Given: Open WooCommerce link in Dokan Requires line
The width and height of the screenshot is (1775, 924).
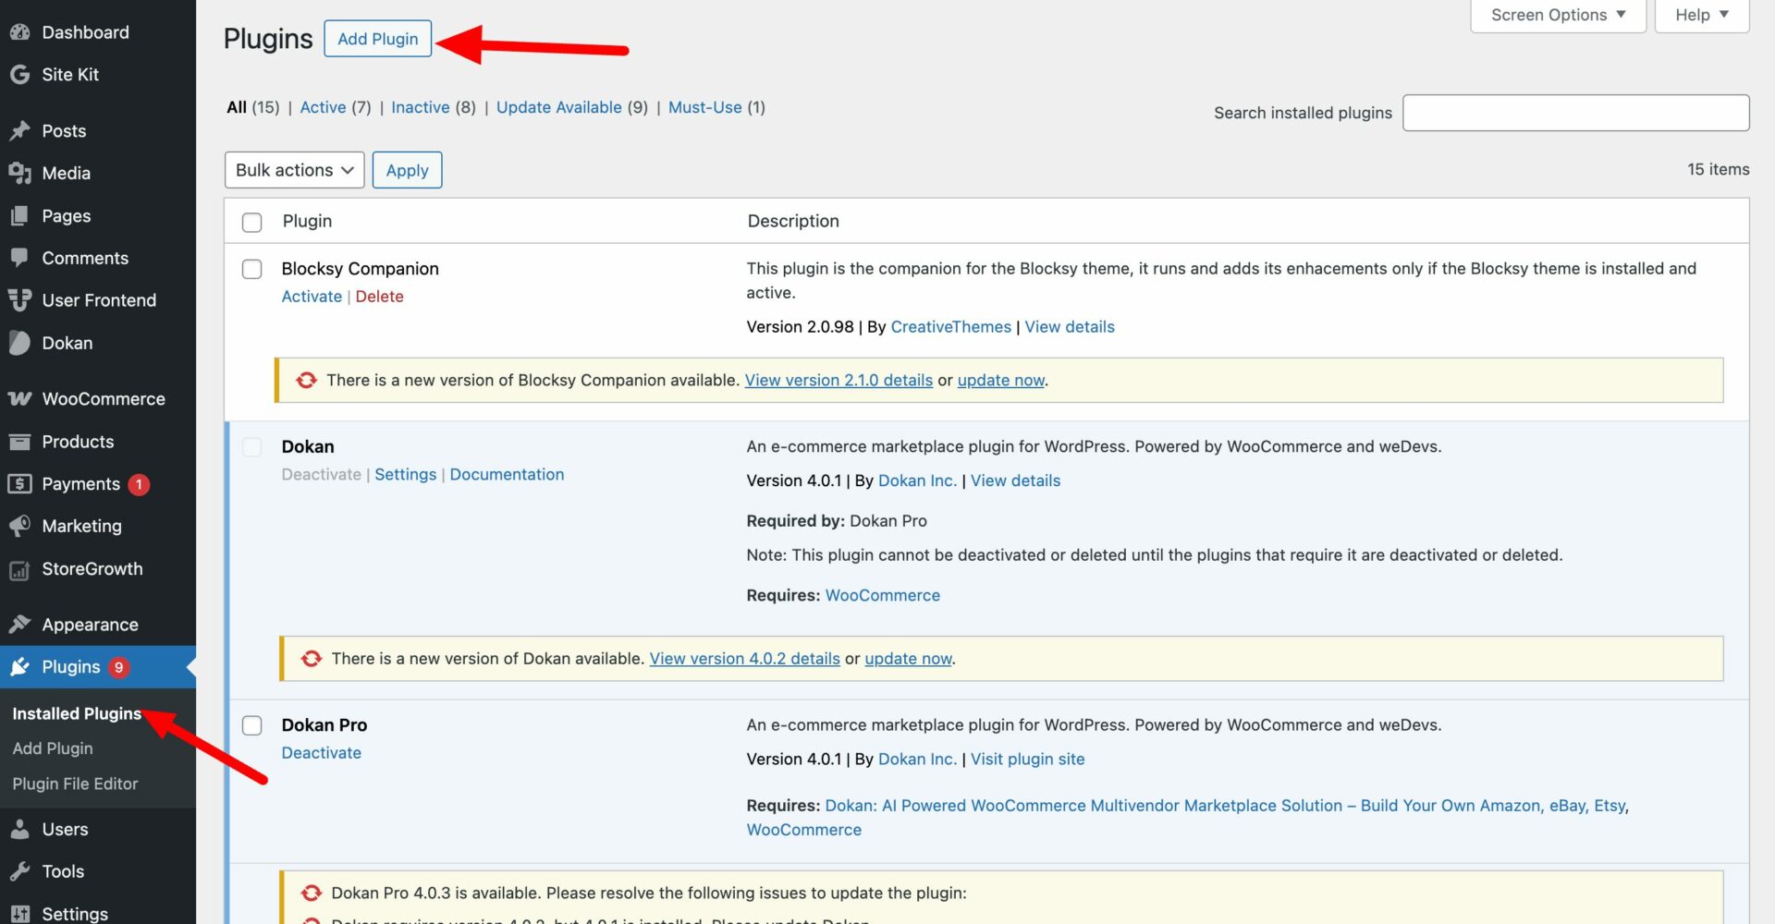Looking at the screenshot, I should (x=882, y=596).
